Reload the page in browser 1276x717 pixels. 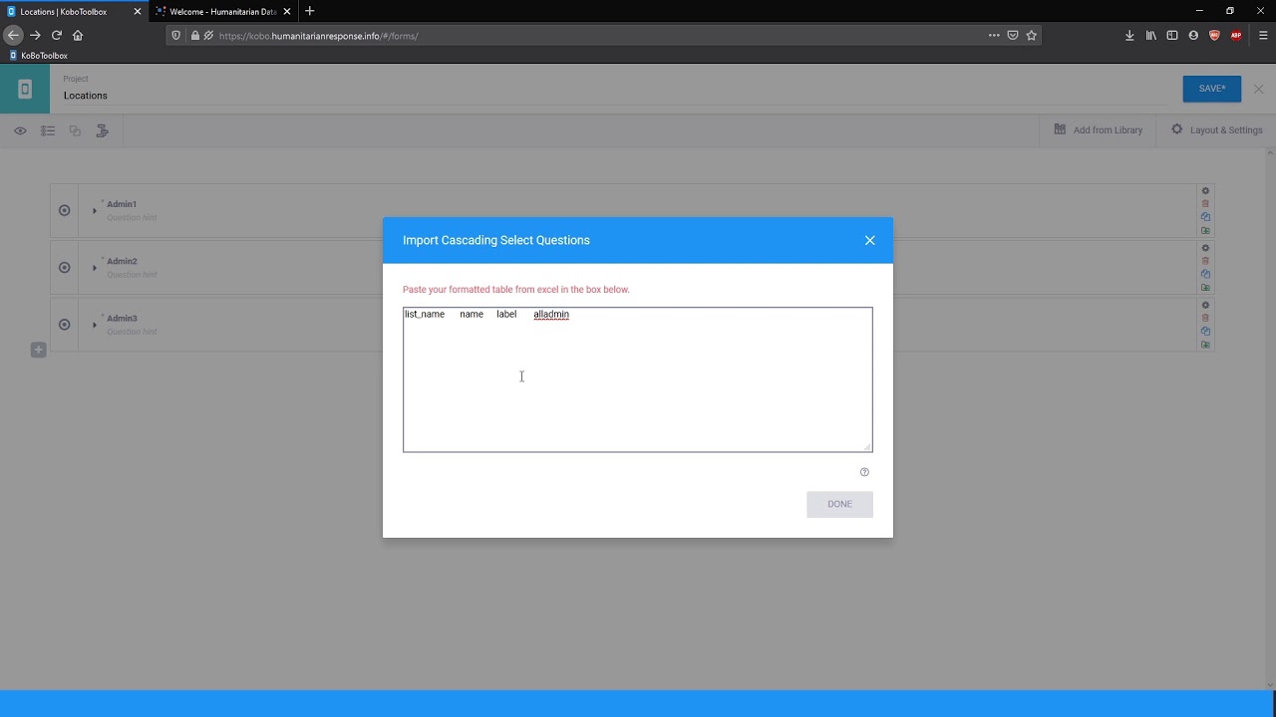[57, 35]
